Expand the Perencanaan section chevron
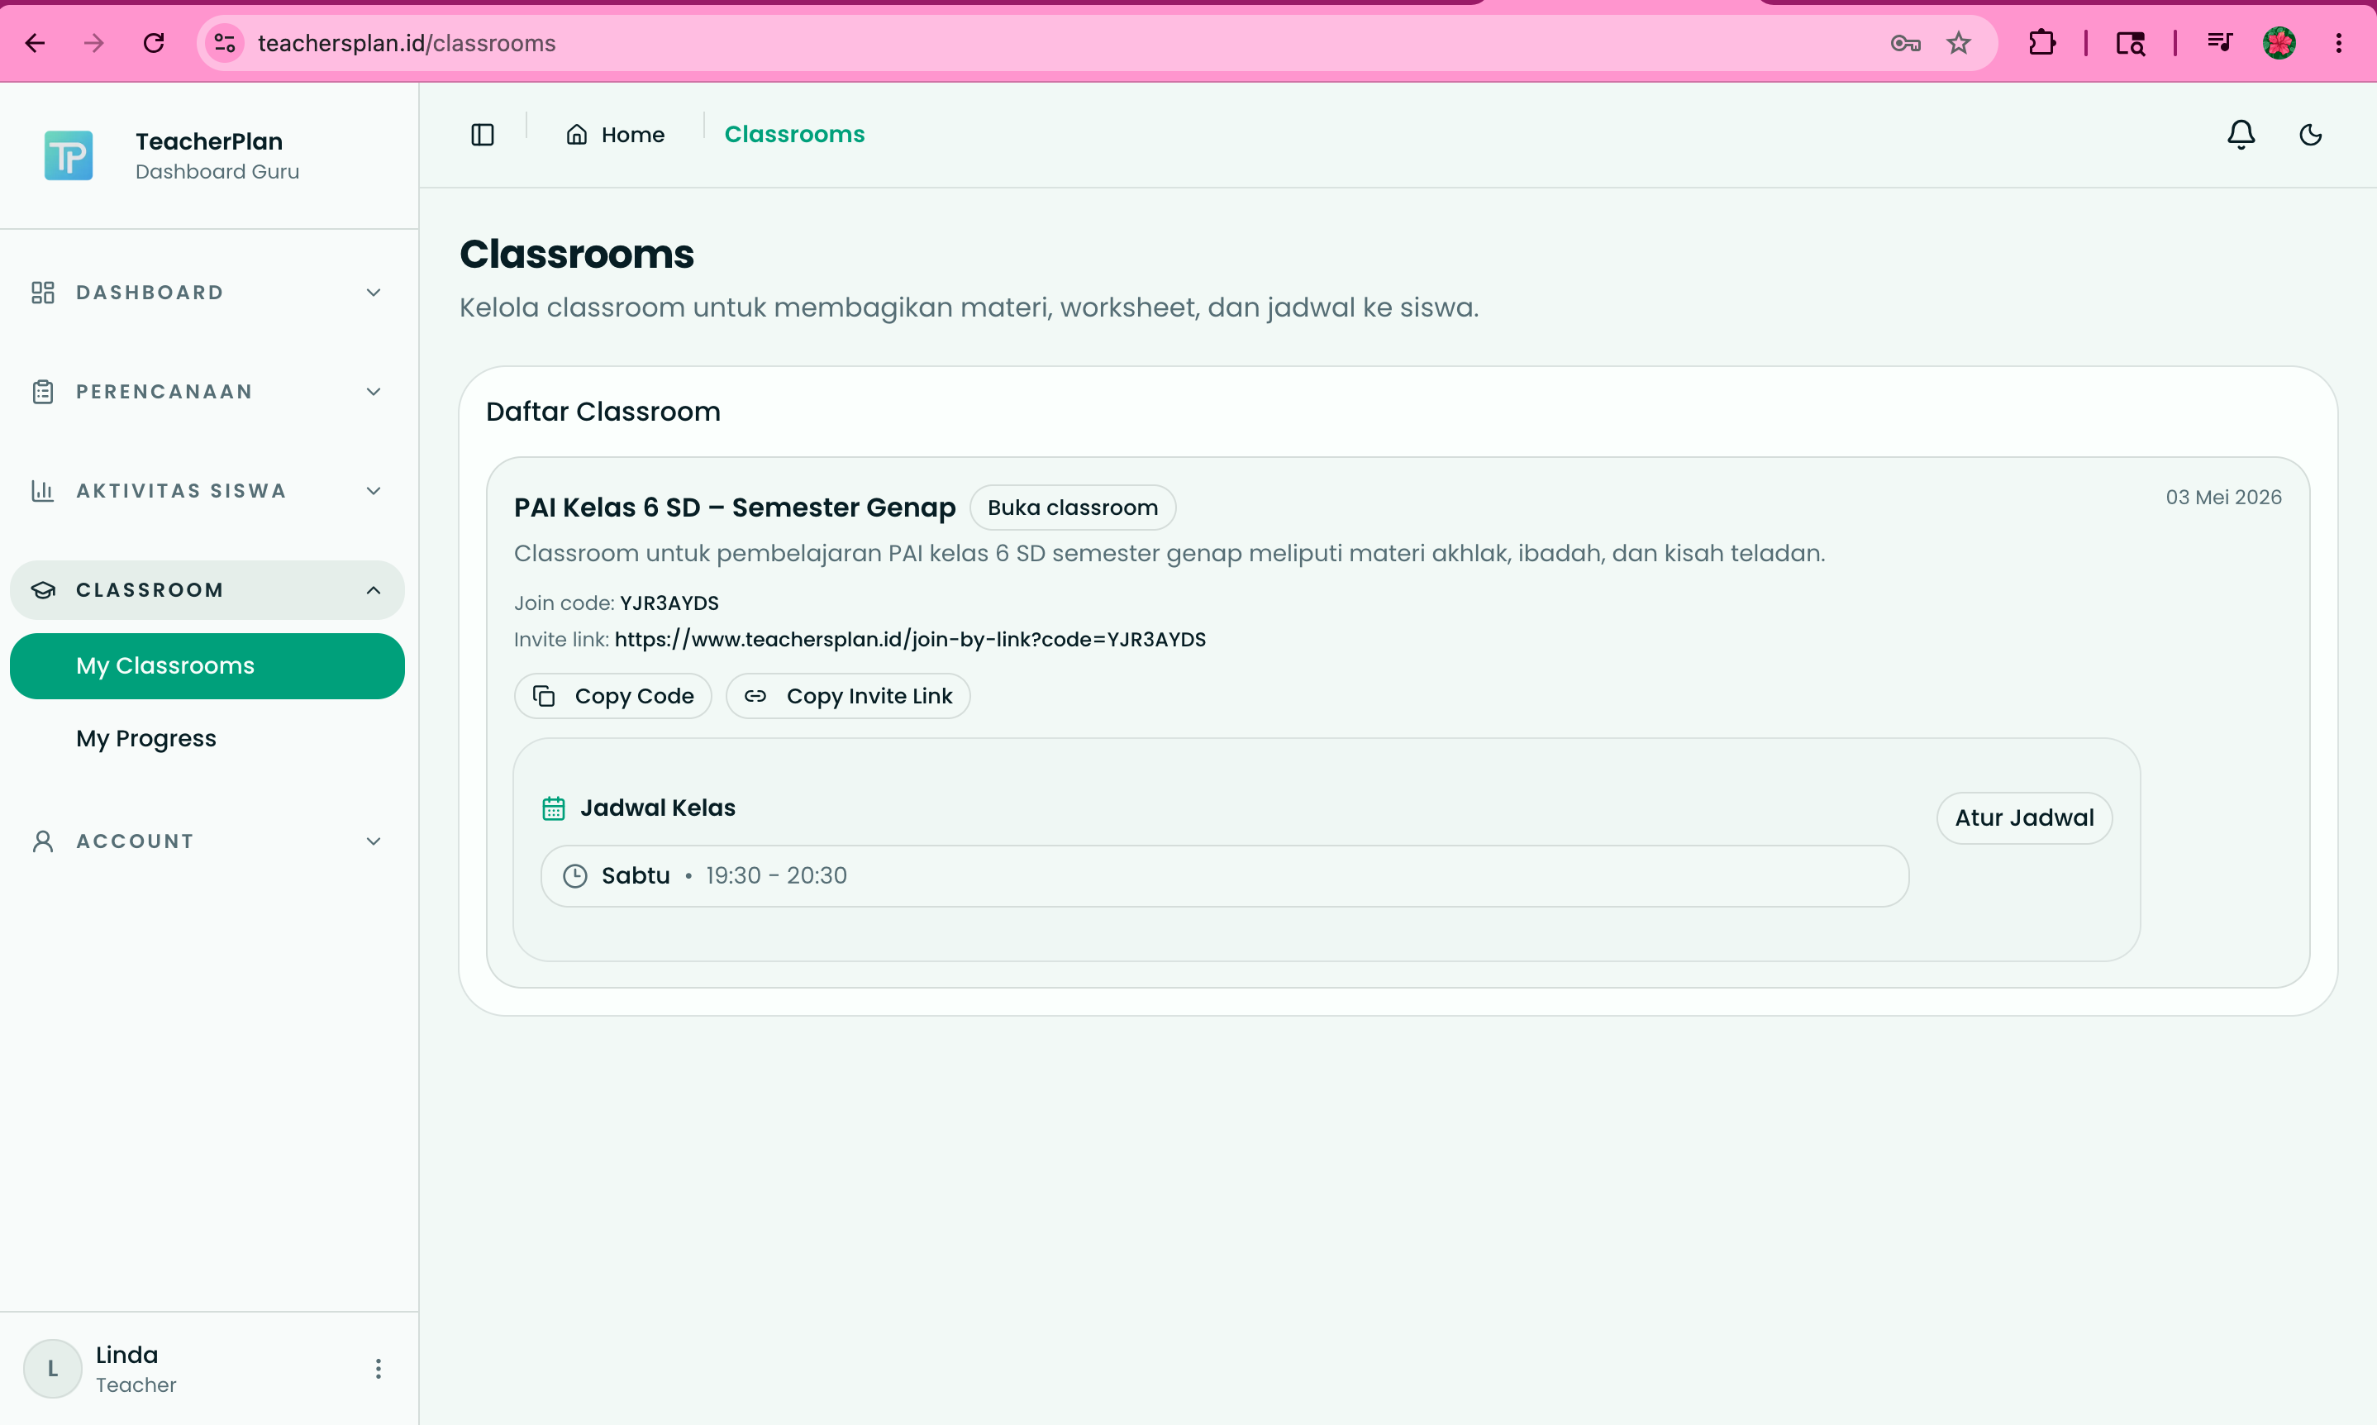Image resolution: width=2377 pixels, height=1425 pixels. (x=374, y=392)
